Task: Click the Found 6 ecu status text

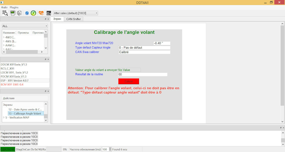Action: (120, 149)
